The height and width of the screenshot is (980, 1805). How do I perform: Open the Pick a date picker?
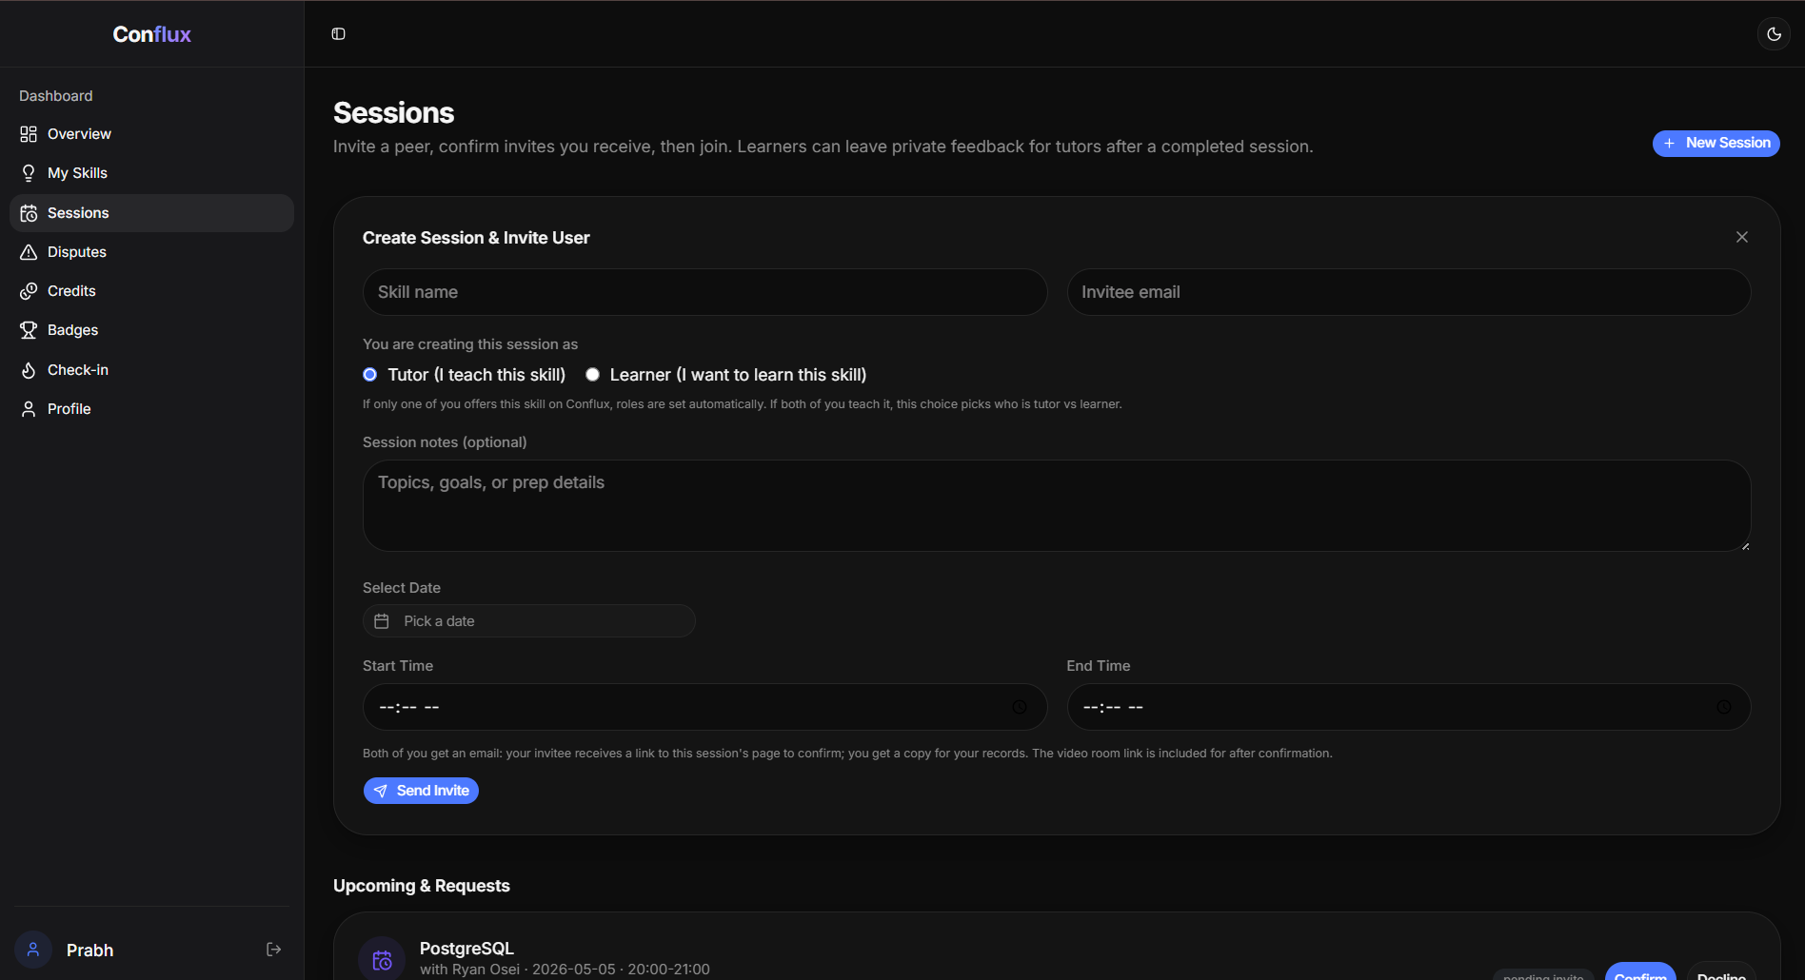[x=528, y=621]
